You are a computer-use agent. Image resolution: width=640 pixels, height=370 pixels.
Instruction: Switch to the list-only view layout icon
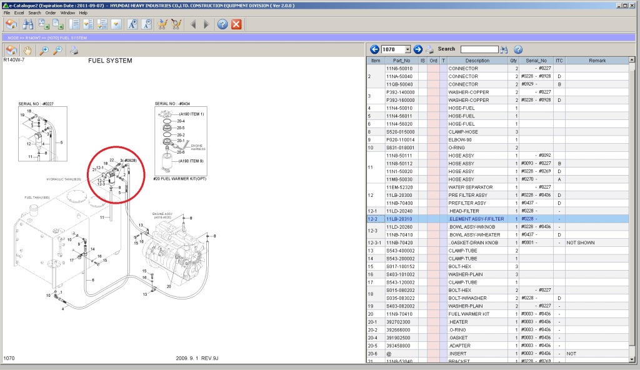[x=74, y=24]
